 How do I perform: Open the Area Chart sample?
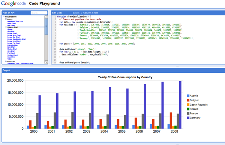tap(12, 23)
